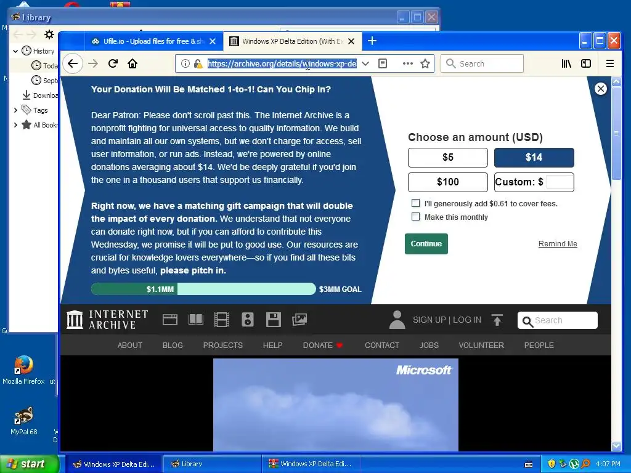Click the LOG IN link

(467, 320)
